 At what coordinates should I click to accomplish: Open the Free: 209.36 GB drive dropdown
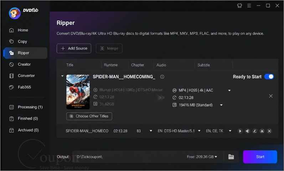point(202,157)
